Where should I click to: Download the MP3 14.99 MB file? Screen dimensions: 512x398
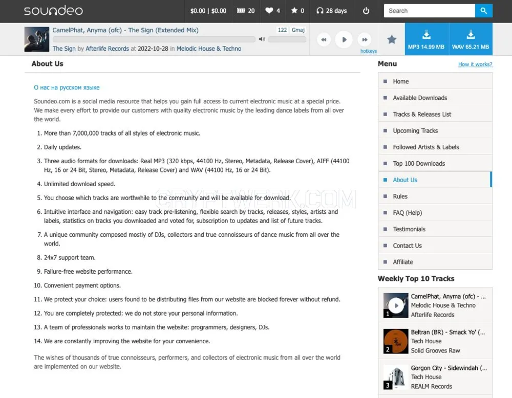426,39
